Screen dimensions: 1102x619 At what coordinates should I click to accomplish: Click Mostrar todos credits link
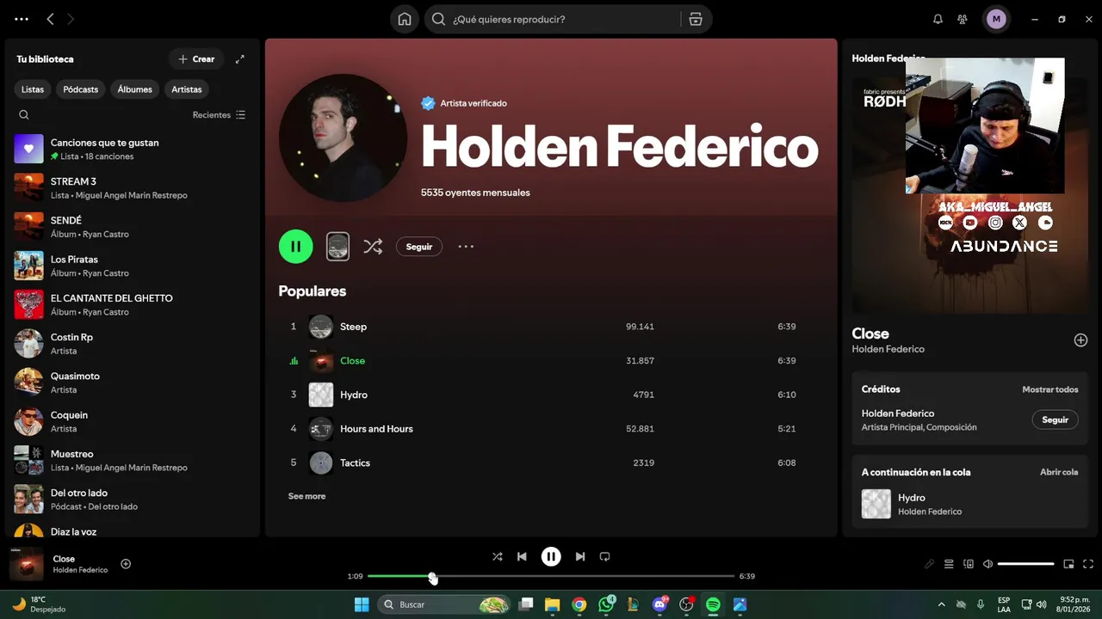click(1049, 389)
